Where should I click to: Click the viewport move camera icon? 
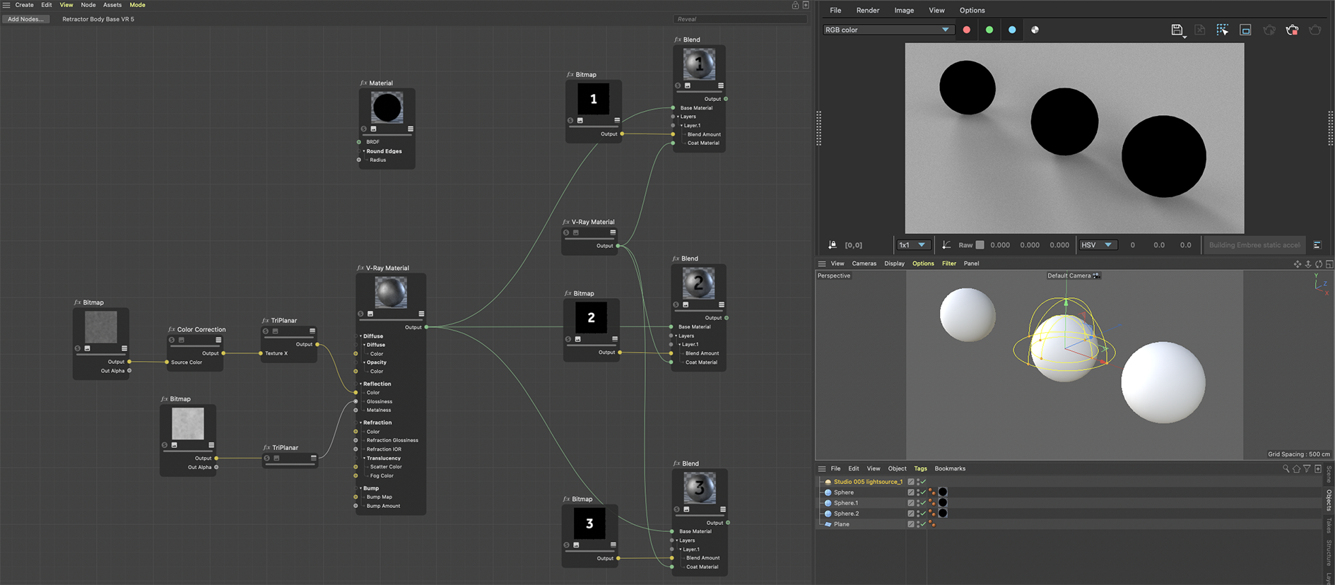[x=1298, y=264]
